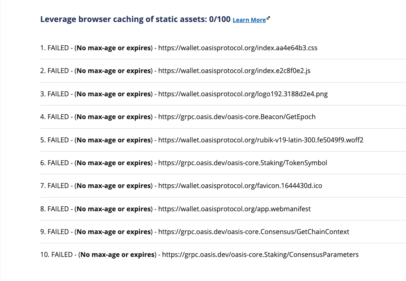This screenshot has width=406, height=281.
Task: Click '10. FAILED' status in last row
Action: [56, 254]
